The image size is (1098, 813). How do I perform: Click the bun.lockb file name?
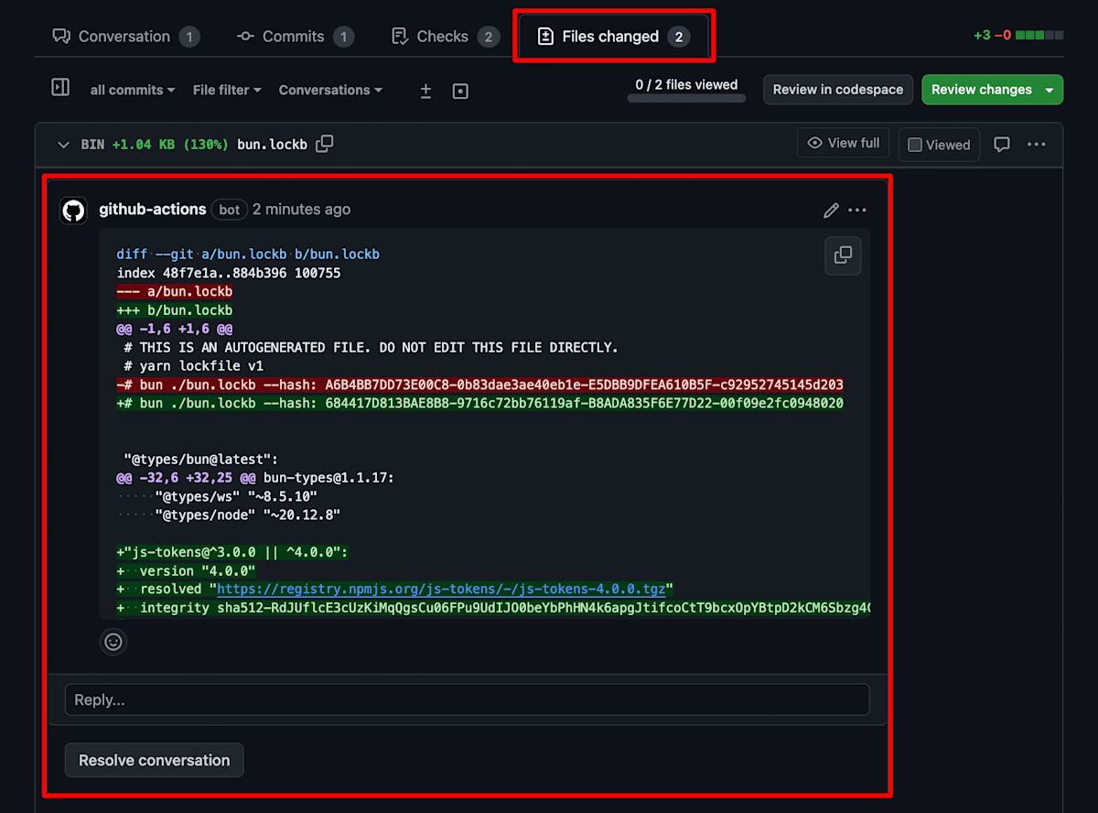pyautogui.click(x=272, y=145)
